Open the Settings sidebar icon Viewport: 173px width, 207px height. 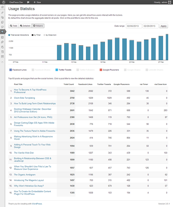[2, 57]
